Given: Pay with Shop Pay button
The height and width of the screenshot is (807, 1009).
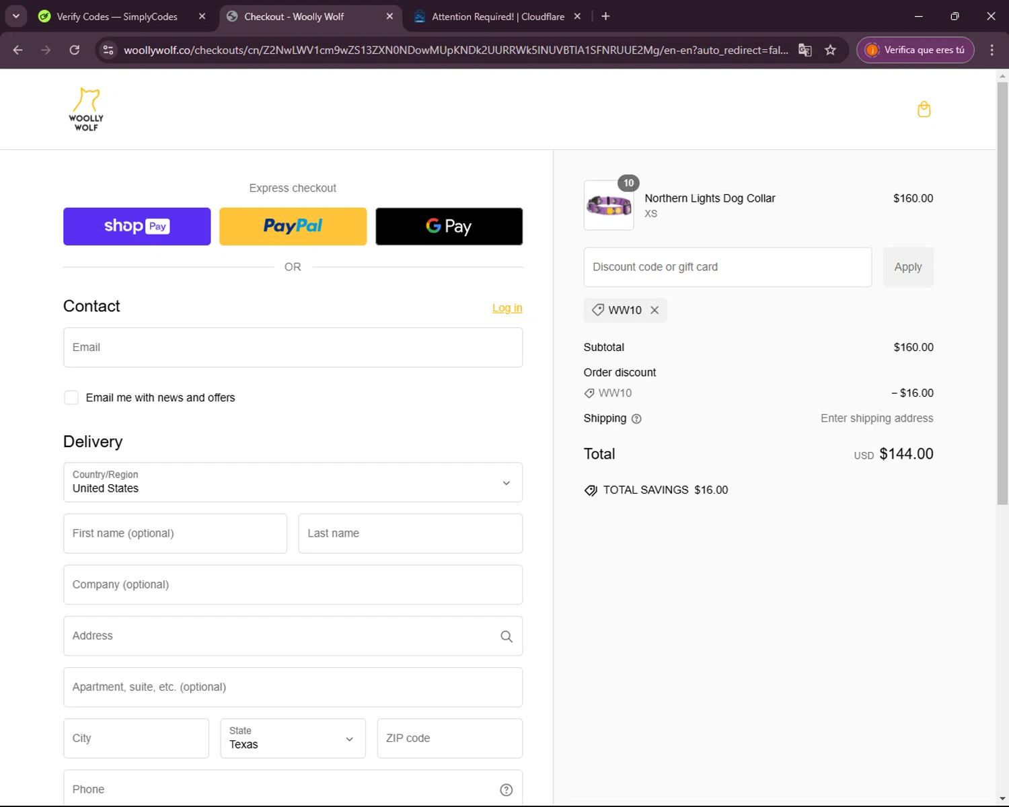Looking at the screenshot, I should (137, 227).
